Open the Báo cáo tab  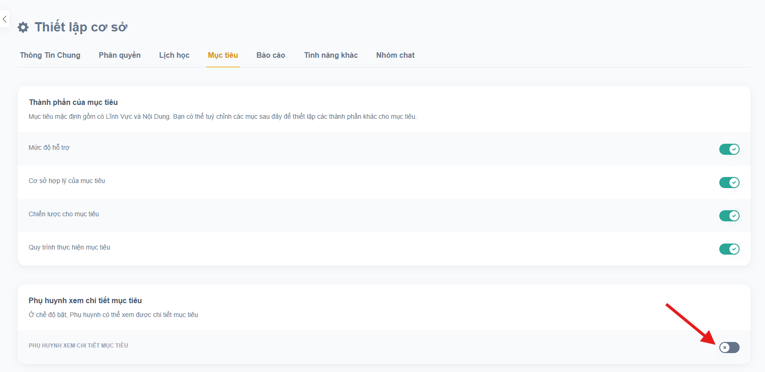coord(271,55)
